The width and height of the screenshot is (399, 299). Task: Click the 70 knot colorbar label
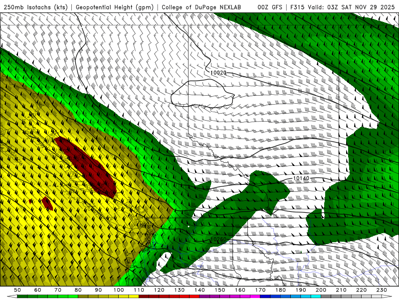58,290
